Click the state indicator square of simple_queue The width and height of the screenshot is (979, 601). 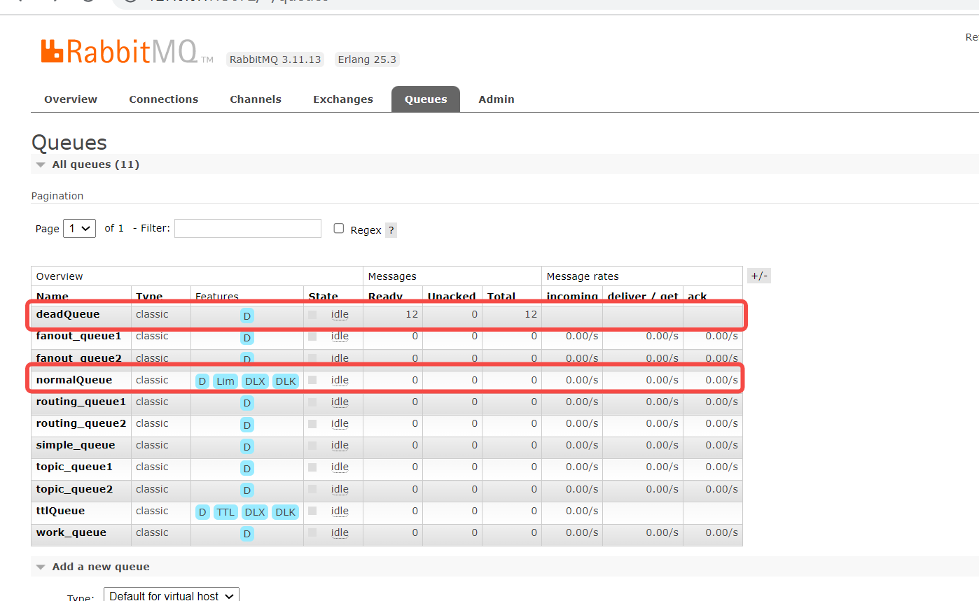pos(312,446)
